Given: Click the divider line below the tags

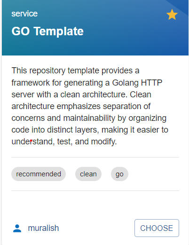Looking at the screenshot, I should coord(95,190).
